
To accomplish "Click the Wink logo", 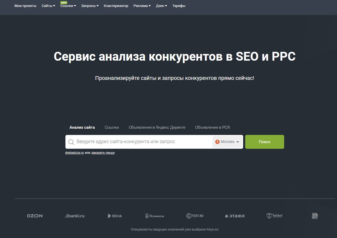I will coord(115,216).
